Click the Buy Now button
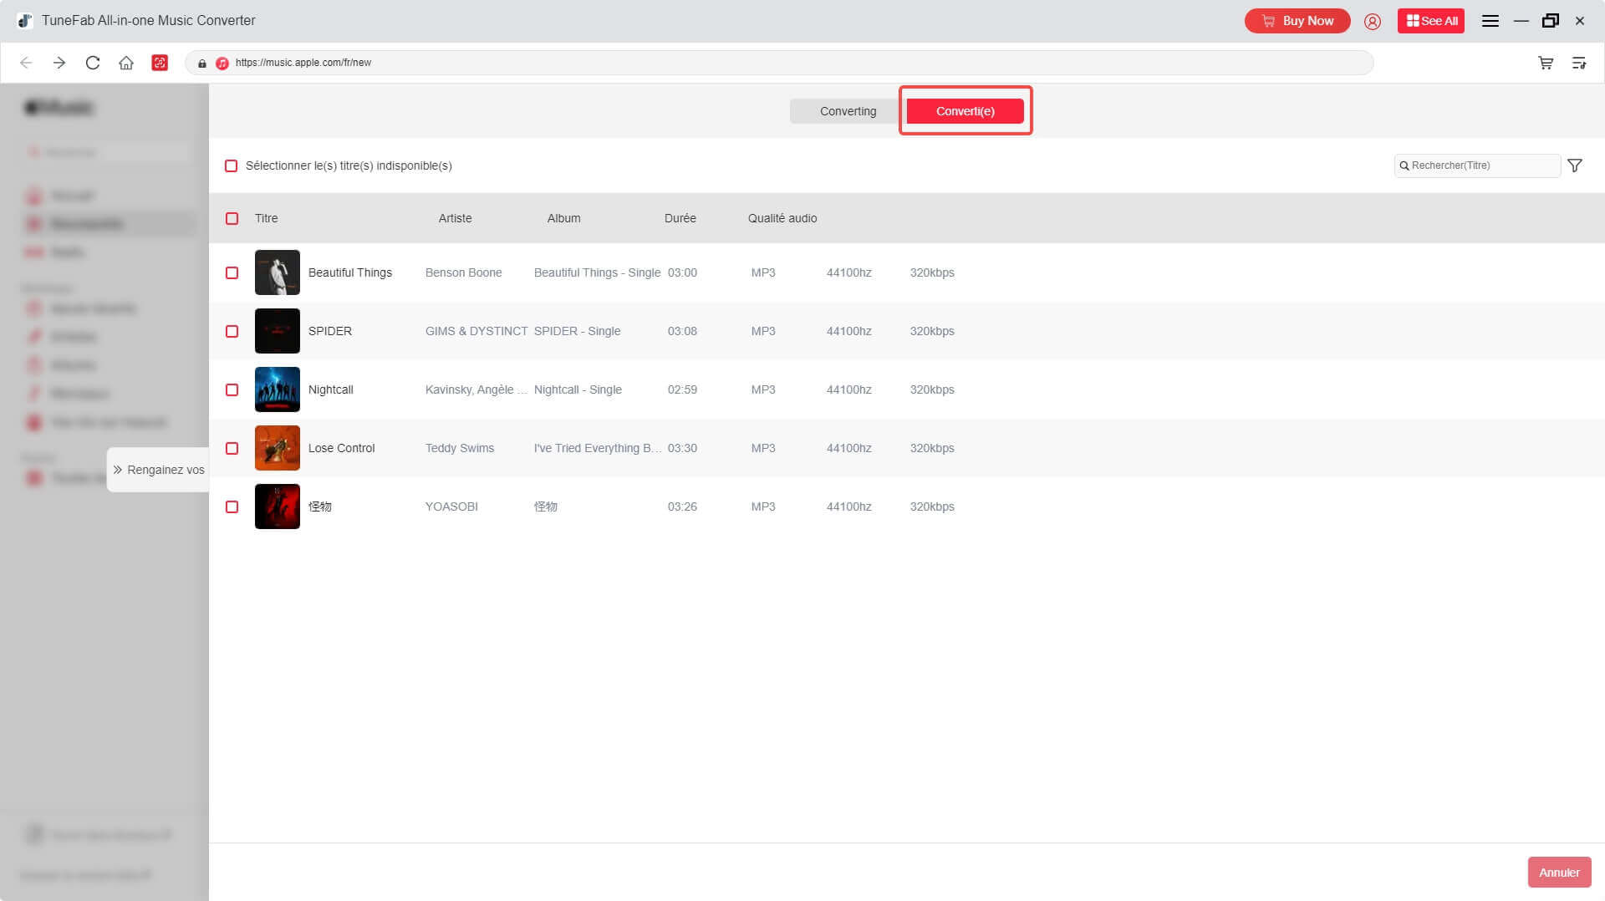The image size is (1605, 901). (1297, 21)
